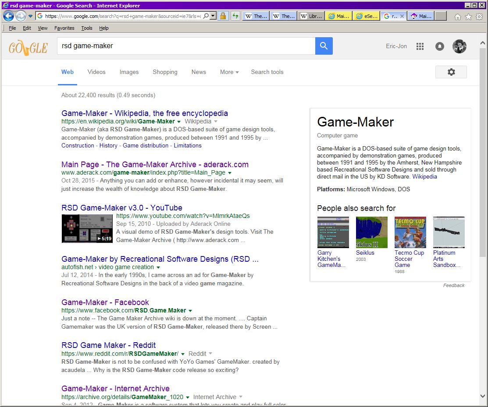The image size is (488, 407).
Task: Open the Help menu
Action: [x=103, y=28]
